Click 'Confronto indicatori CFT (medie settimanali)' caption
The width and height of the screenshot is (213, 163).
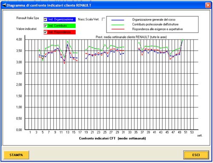point(112,138)
